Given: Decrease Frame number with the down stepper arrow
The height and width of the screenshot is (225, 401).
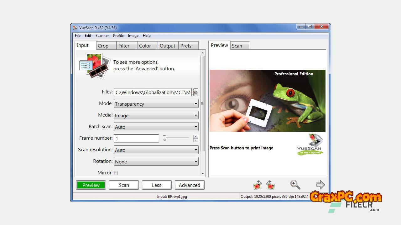Looking at the screenshot, I should click(x=196, y=140).
